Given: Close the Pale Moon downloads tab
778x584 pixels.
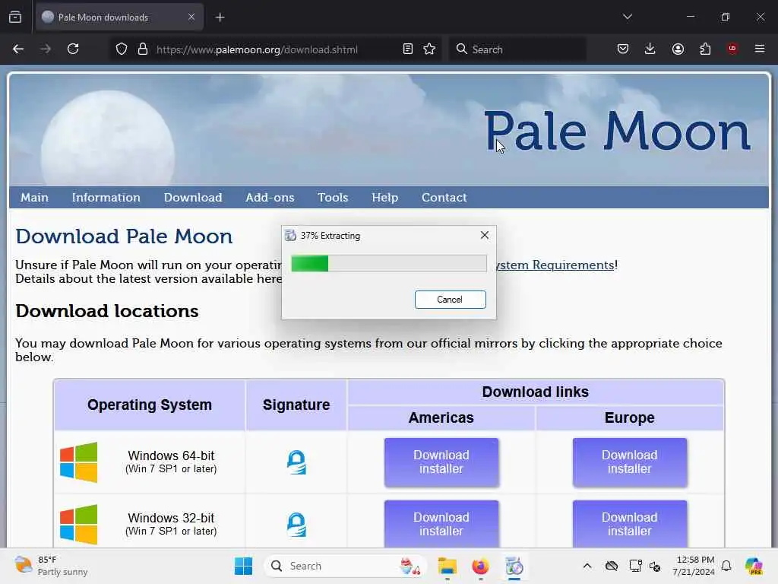Looking at the screenshot, I should pyautogui.click(x=191, y=17).
